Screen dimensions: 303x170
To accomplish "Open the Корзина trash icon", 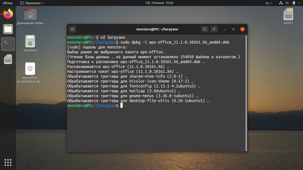I will (30, 44).
